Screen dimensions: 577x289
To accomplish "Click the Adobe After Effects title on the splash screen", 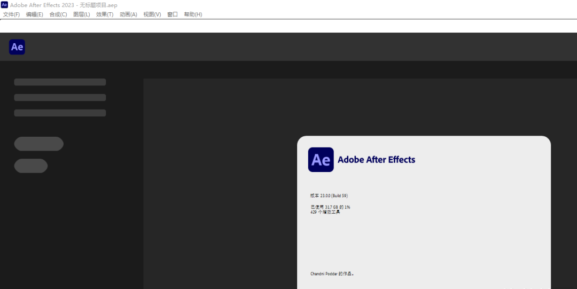I will [376, 160].
